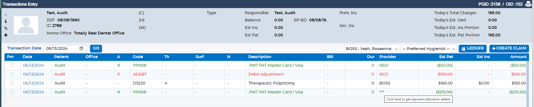Open calendar picker in Transaction Date field

coord(81,48)
